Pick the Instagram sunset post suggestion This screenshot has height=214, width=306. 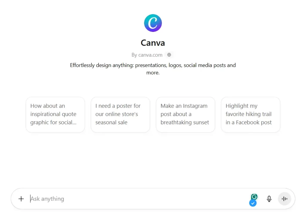click(x=185, y=114)
